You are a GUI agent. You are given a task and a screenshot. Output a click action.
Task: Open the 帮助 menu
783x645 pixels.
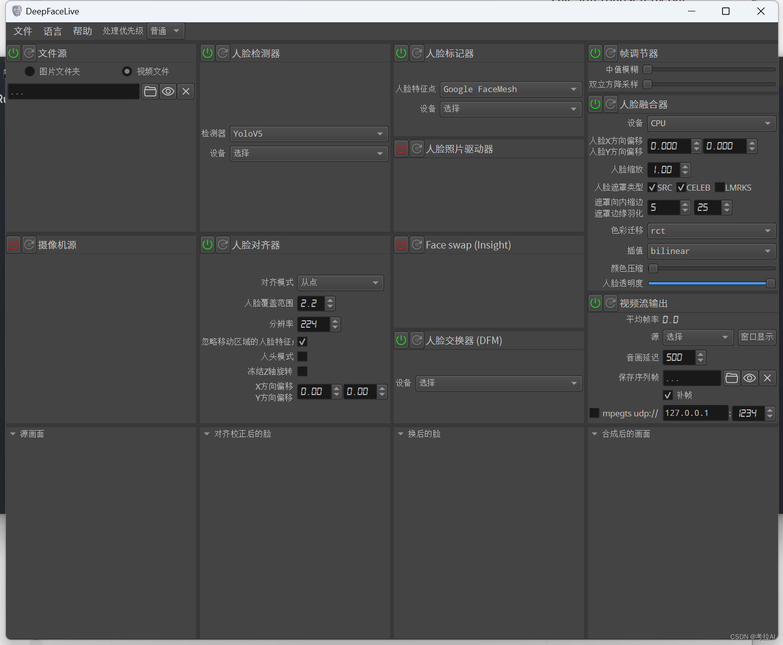tap(82, 31)
